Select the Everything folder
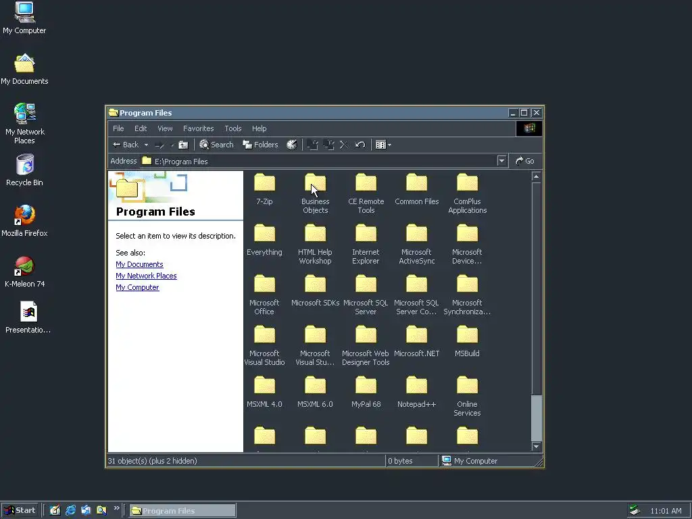The image size is (692, 519). click(x=264, y=240)
